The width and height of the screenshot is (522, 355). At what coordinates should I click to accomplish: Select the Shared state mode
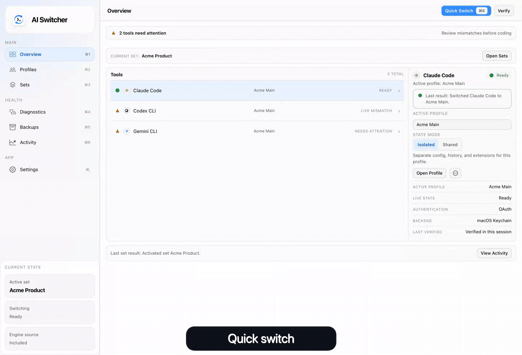[450, 145]
